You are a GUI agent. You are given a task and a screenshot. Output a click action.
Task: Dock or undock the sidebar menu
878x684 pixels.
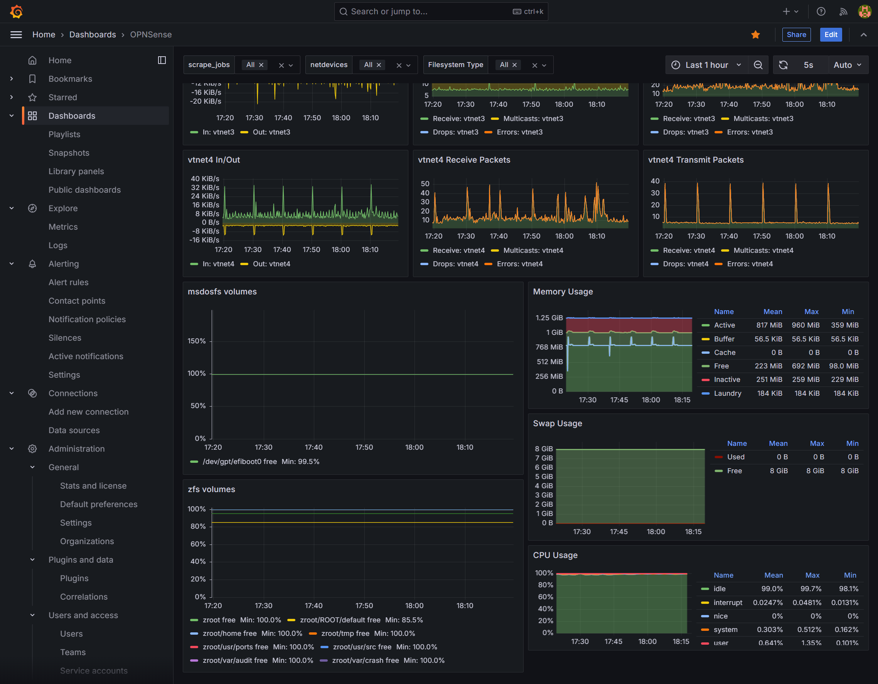click(162, 60)
